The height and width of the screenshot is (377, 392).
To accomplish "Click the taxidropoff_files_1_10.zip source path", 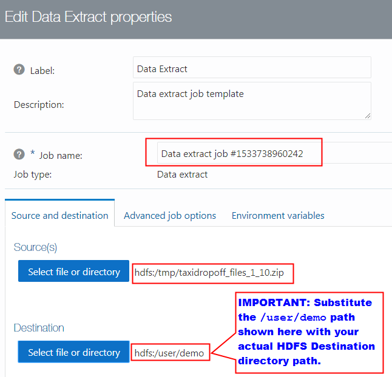I will coord(213,273).
